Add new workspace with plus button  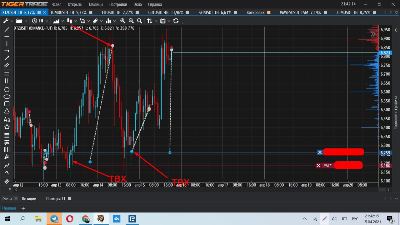click(23, 208)
